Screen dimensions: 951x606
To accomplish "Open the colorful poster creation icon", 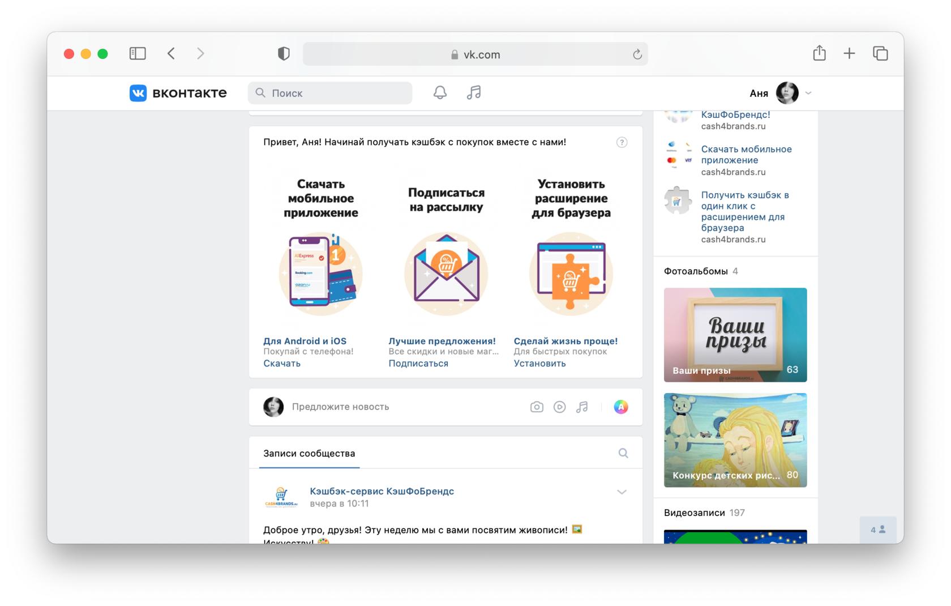I will (621, 407).
